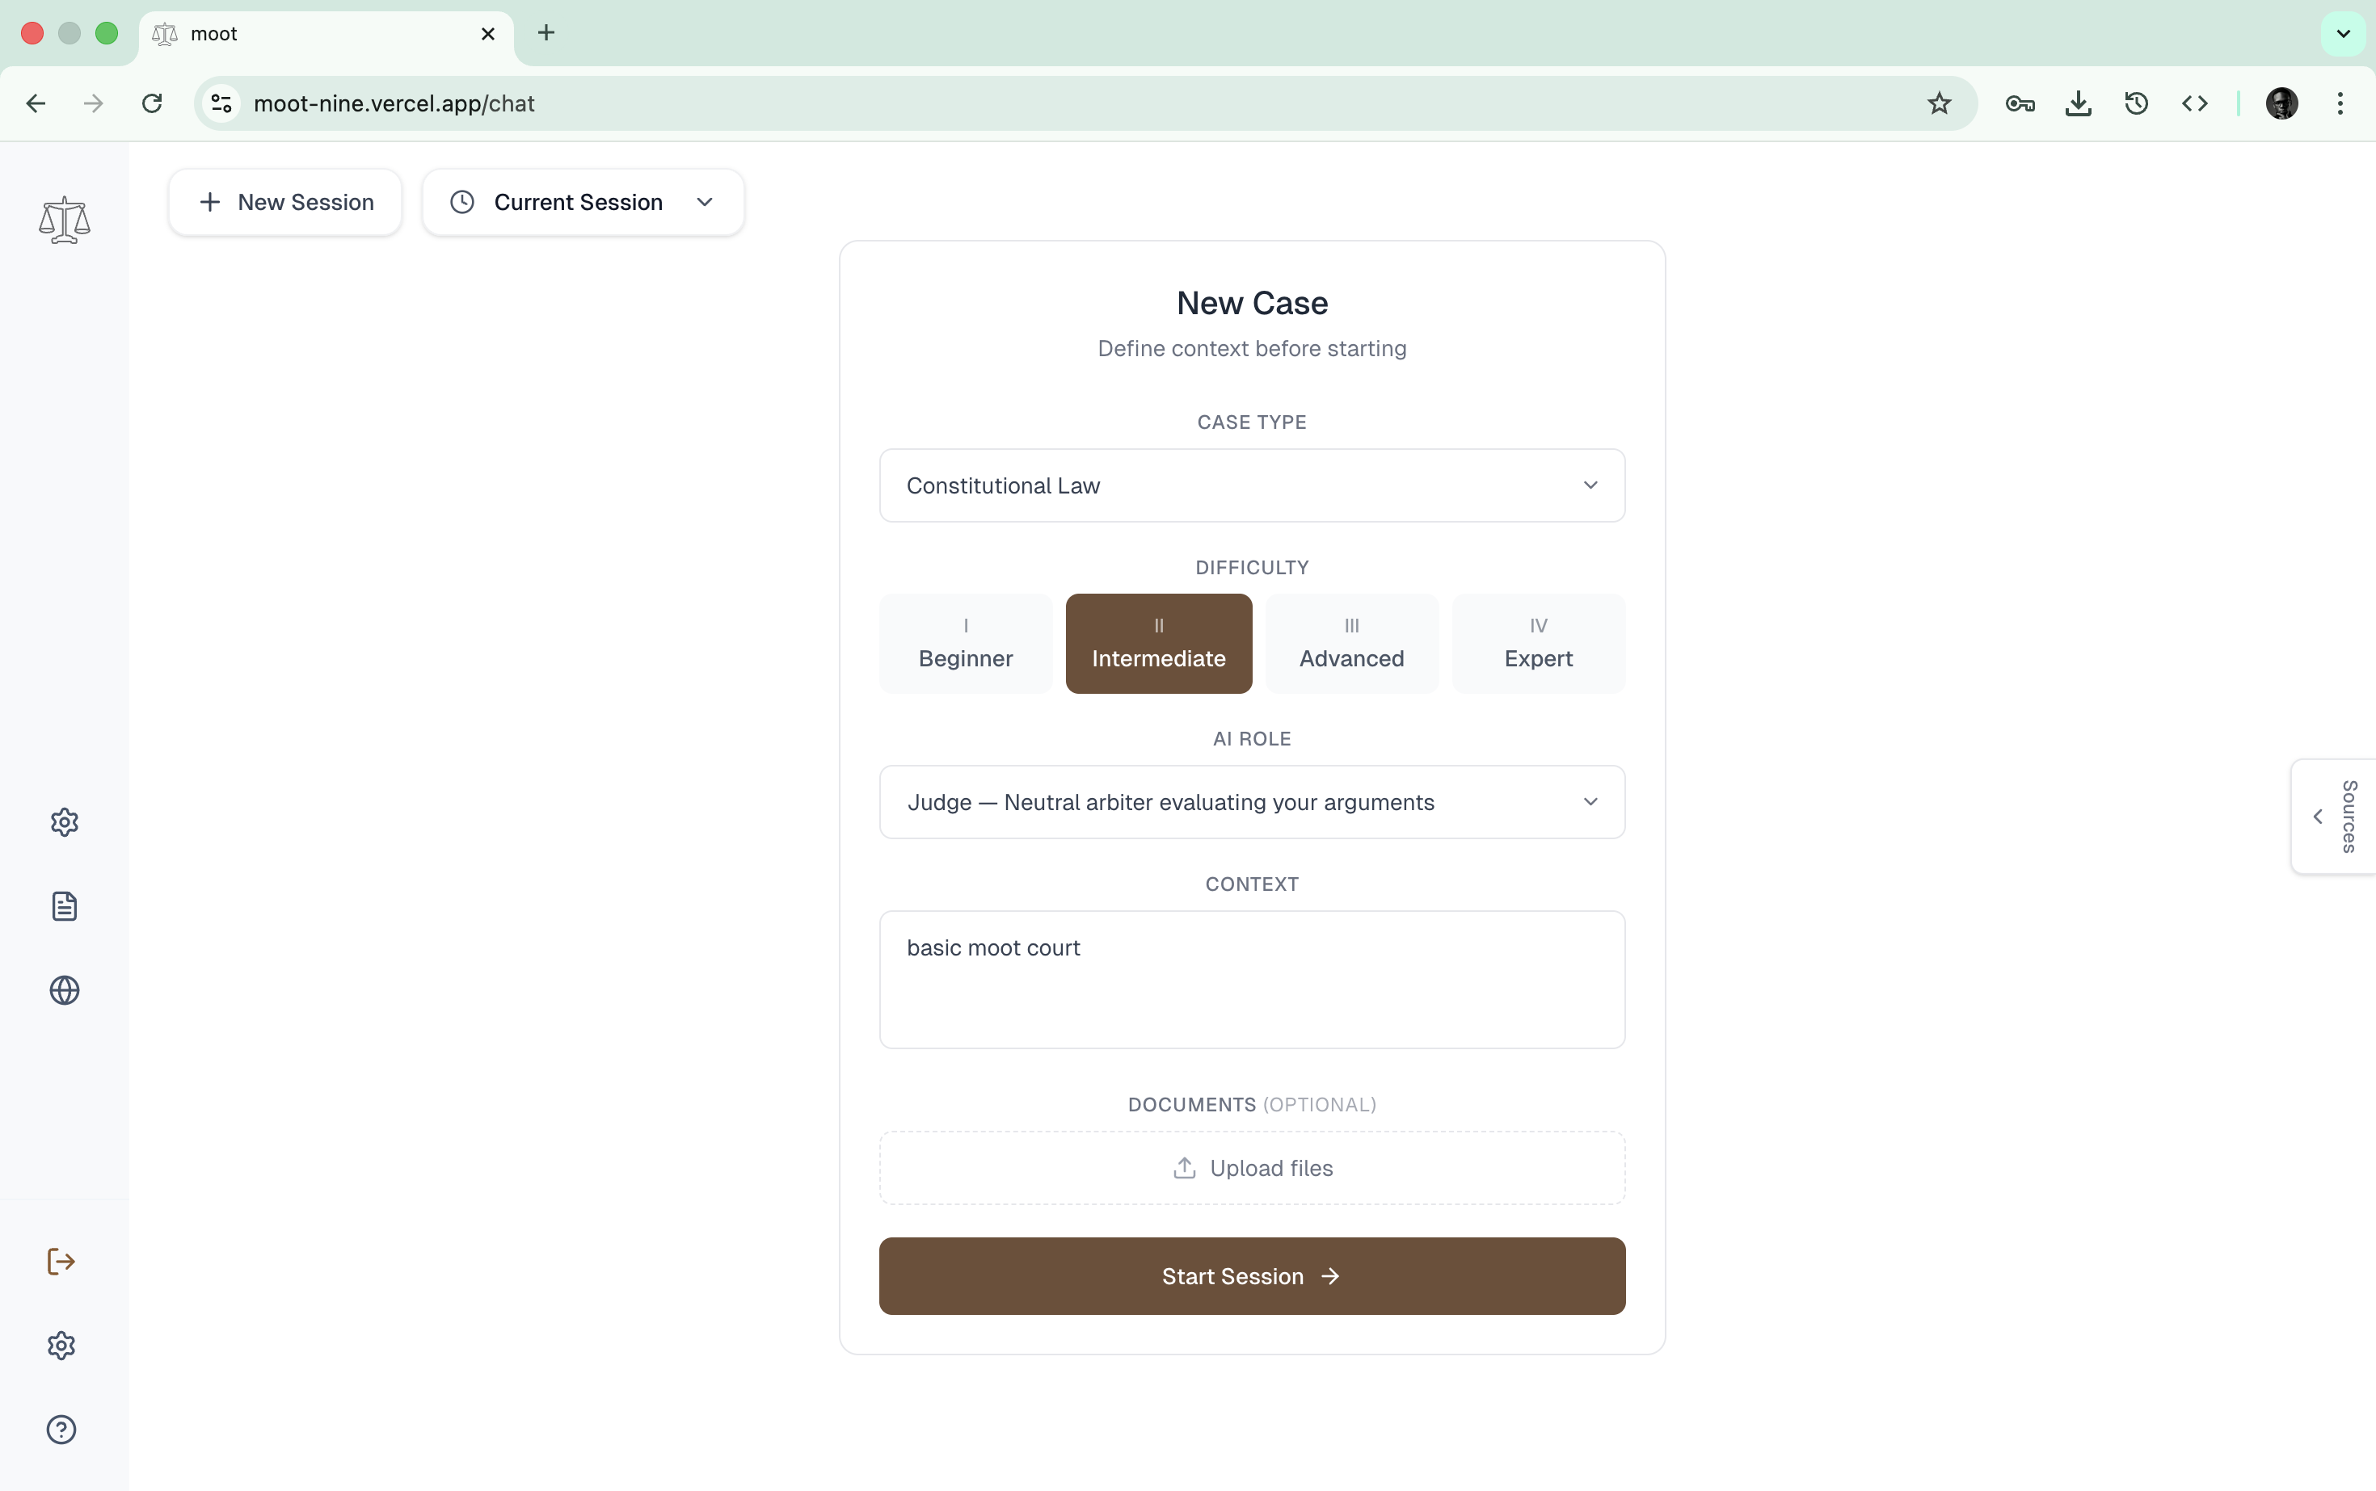Click the bottom gear settings icon

(x=61, y=1345)
